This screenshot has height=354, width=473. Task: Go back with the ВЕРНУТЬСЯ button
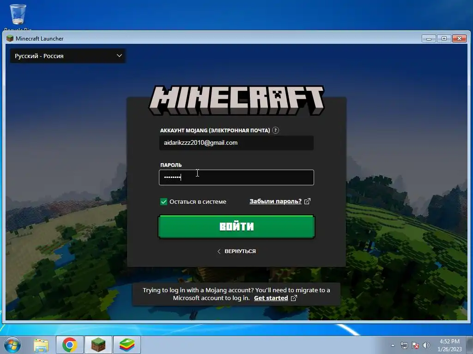point(236,251)
